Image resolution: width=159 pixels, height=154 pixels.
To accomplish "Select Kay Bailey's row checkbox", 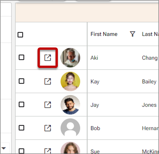I will click(22, 81).
